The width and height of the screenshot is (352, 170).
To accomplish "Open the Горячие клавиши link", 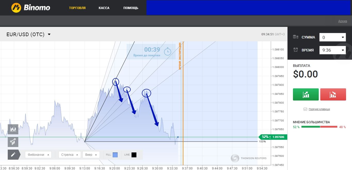I will click(319, 109).
